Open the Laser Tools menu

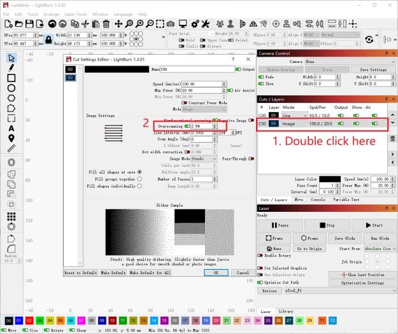pyautogui.click(x=76, y=14)
